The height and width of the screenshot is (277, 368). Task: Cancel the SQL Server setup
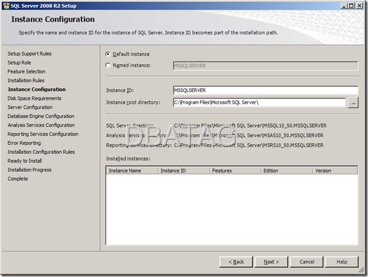tap(306, 262)
